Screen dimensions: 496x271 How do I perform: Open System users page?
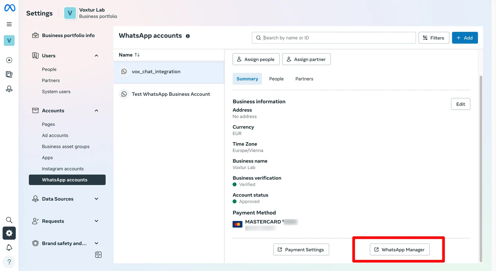(56, 92)
